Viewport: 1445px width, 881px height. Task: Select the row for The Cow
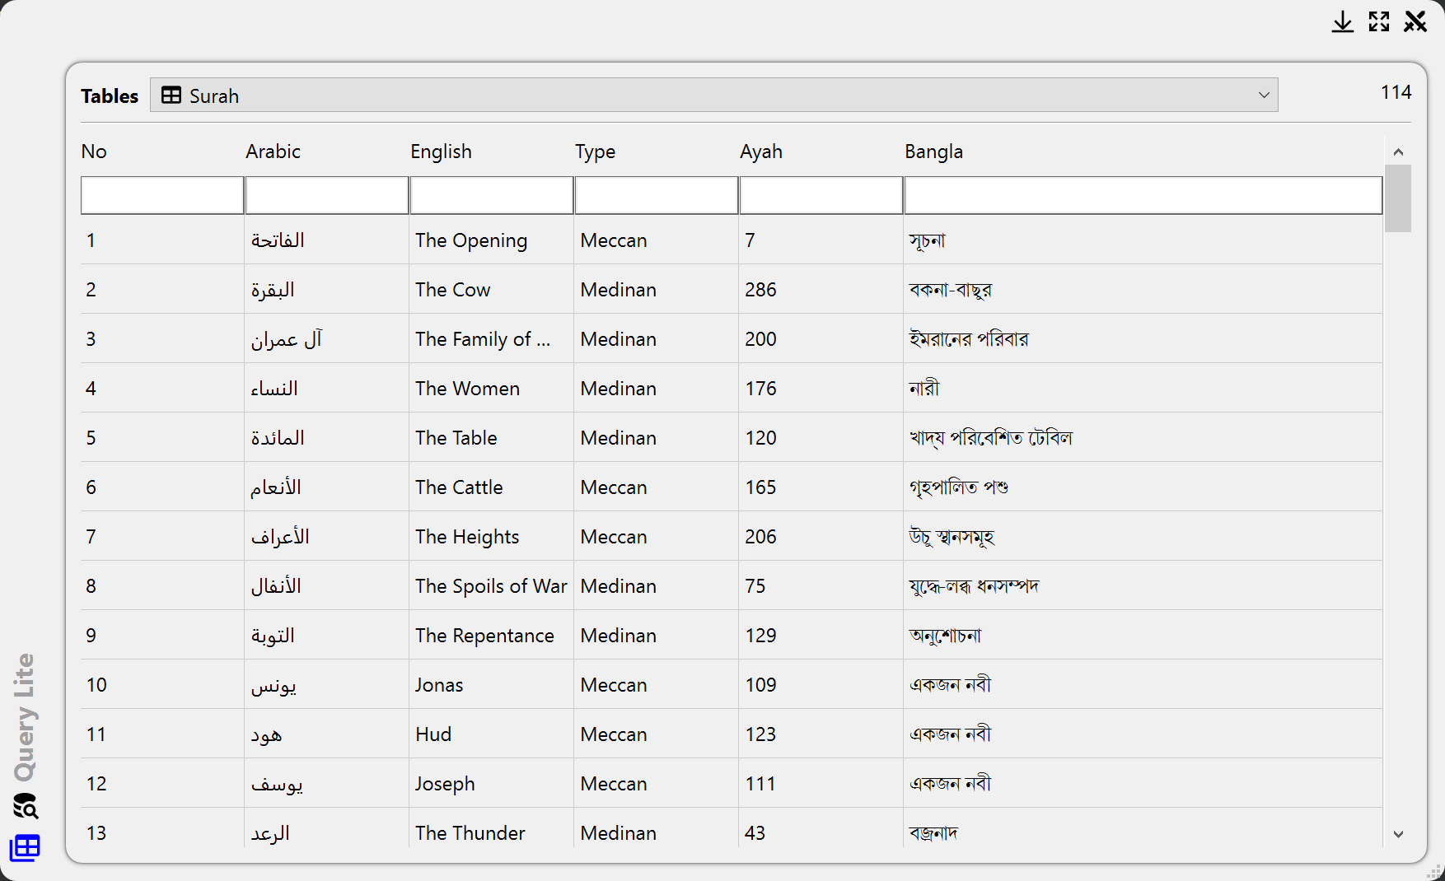[x=452, y=290]
